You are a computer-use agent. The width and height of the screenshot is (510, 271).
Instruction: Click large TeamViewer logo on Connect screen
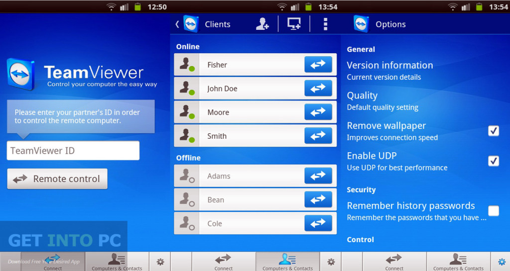[21, 74]
